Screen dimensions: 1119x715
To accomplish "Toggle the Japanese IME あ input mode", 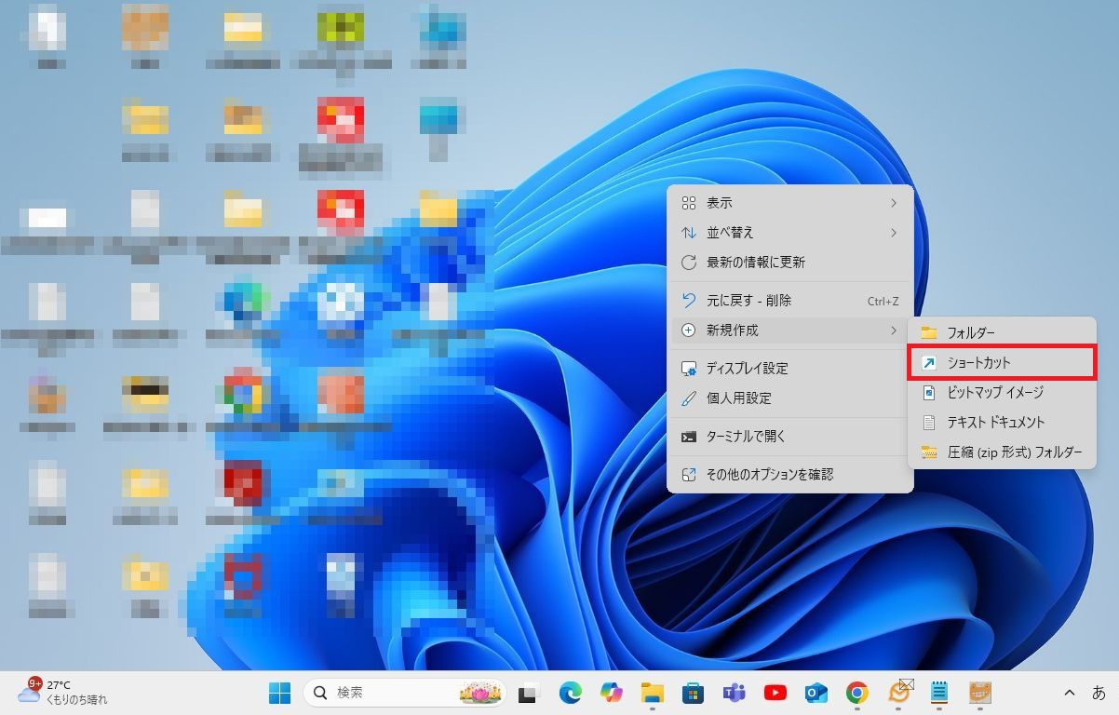I will click(x=1099, y=693).
